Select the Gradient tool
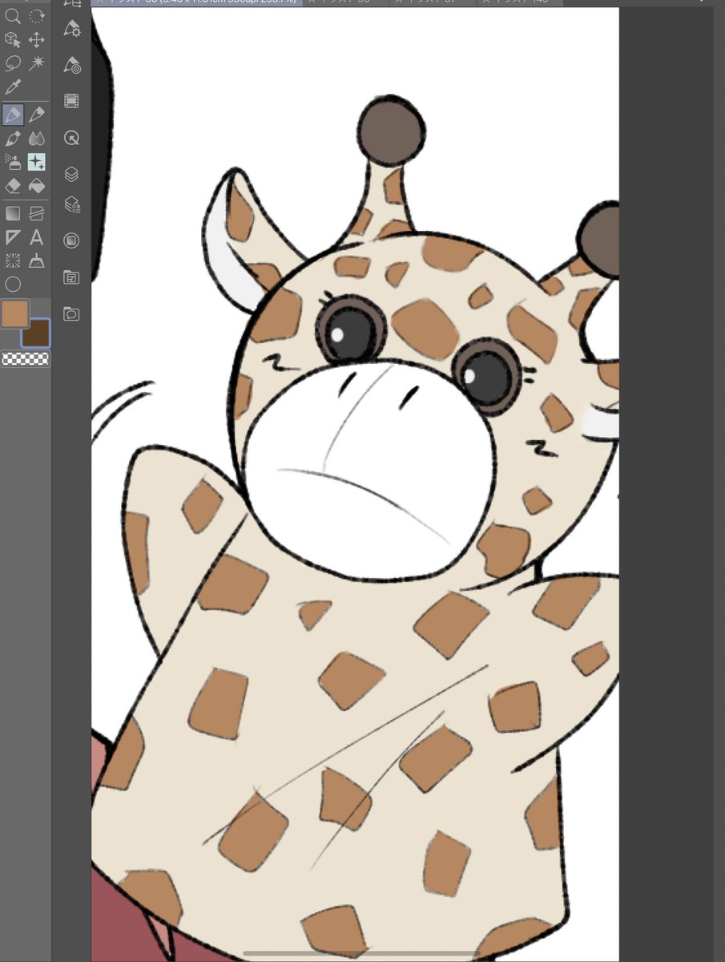The image size is (725, 962). point(13,213)
